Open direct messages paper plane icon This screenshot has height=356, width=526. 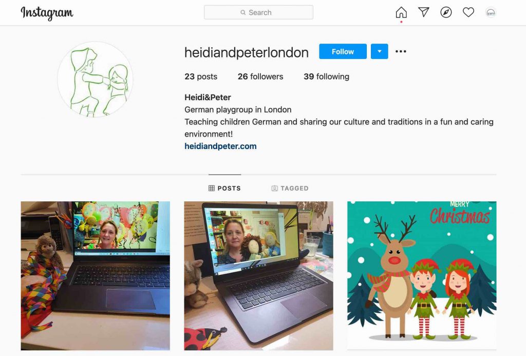(x=424, y=12)
